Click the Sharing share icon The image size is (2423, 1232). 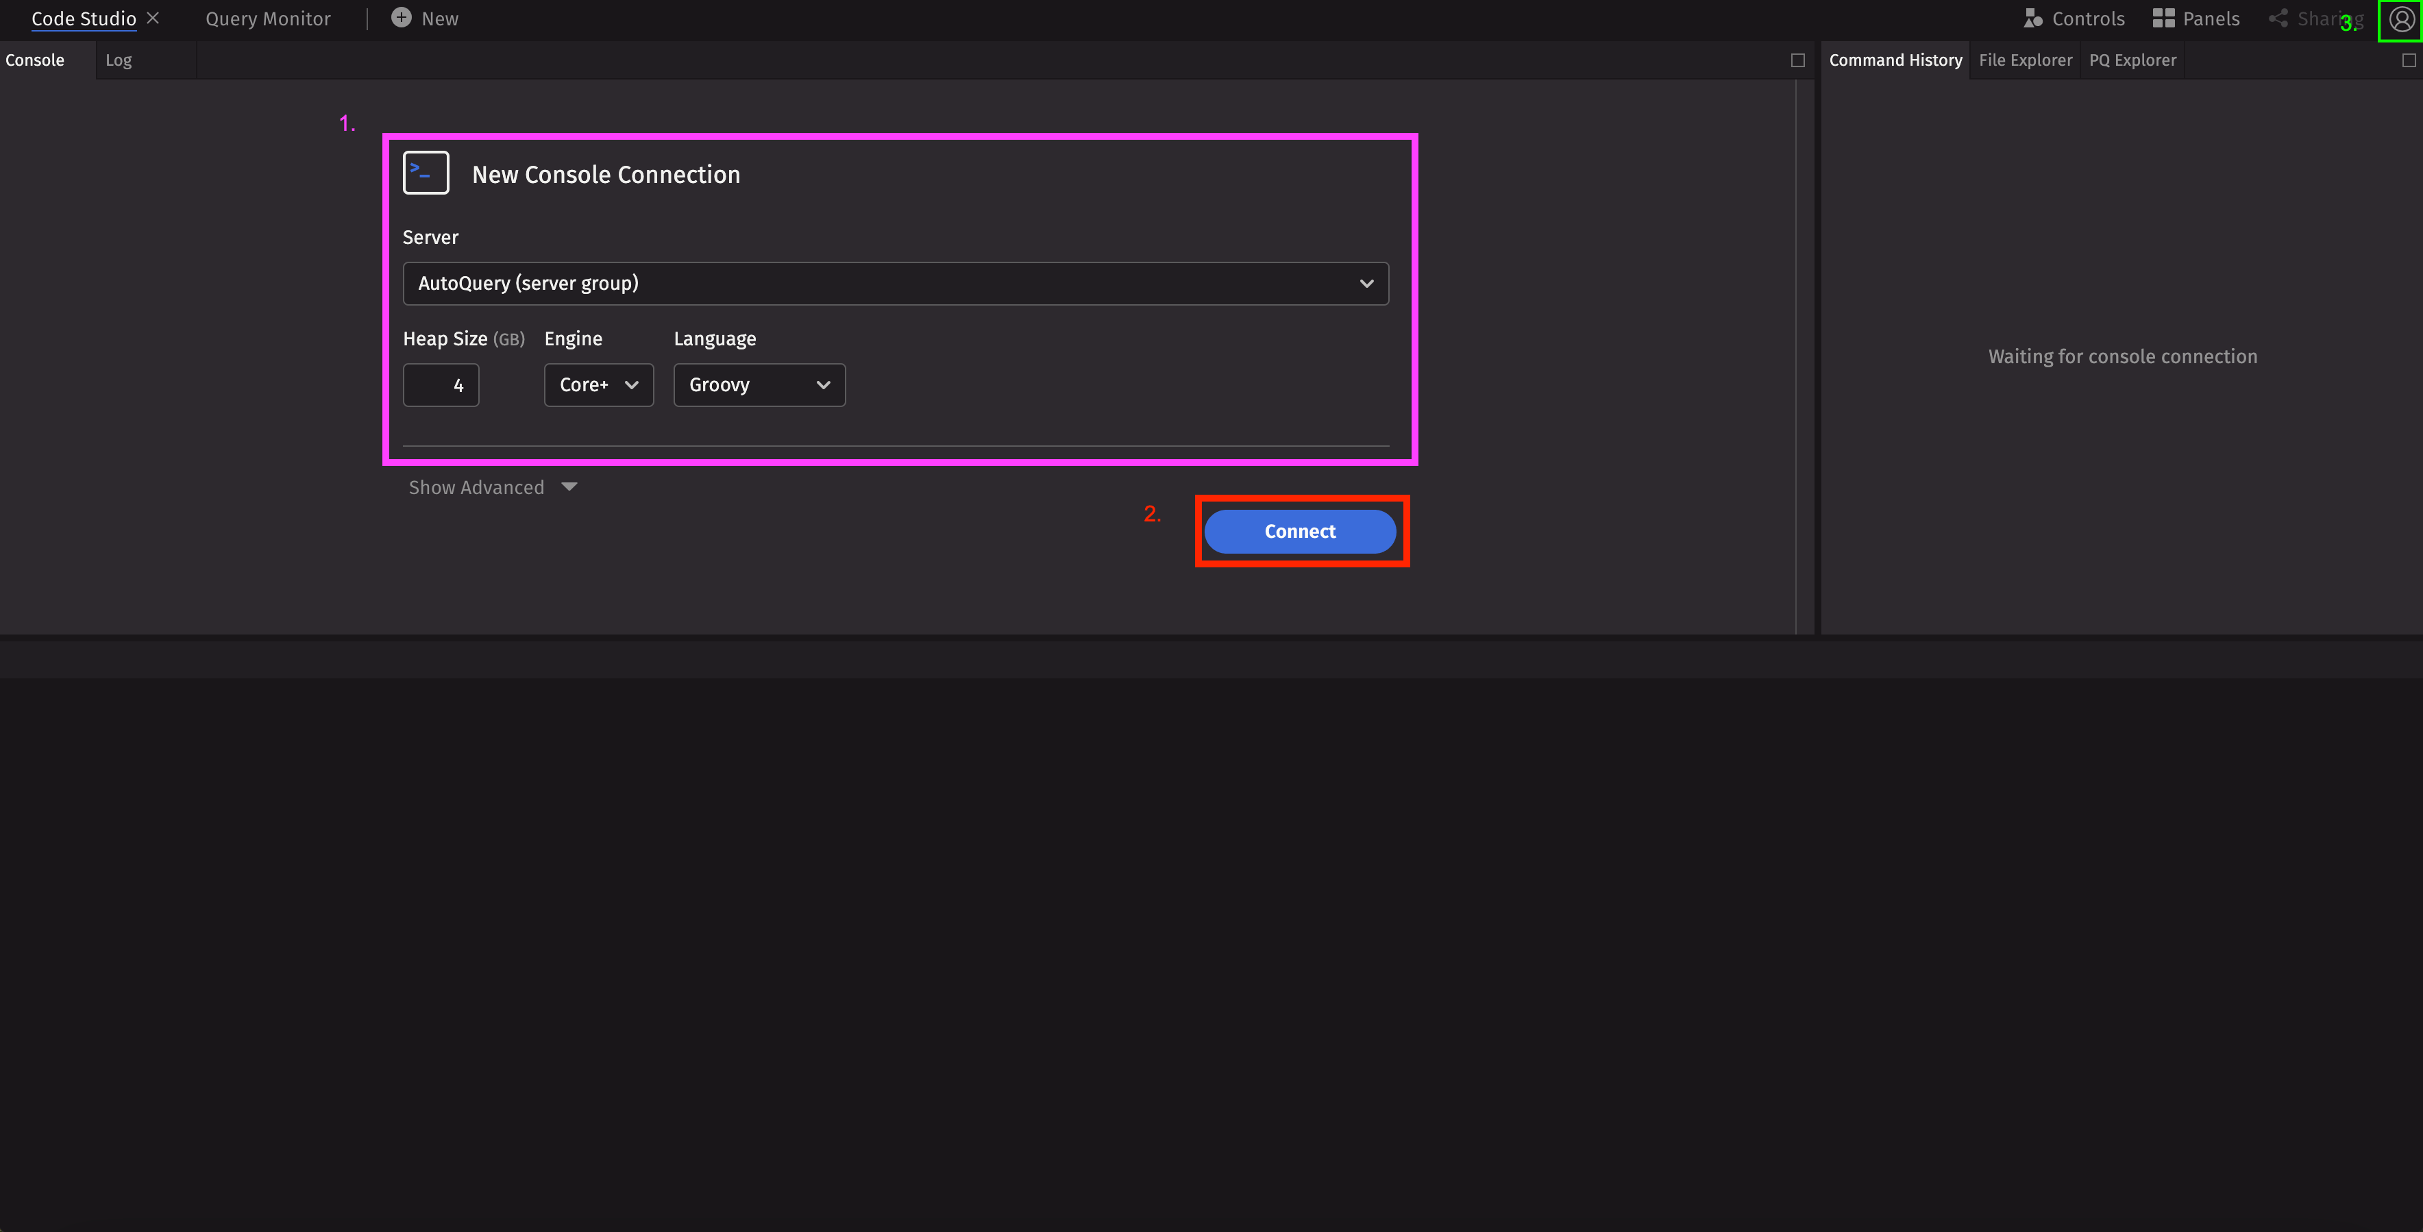(2278, 19)
